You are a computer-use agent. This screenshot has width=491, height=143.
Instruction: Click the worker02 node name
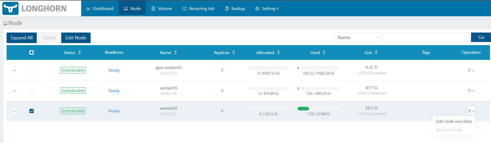pyautogui.click(x=169, y=108)
